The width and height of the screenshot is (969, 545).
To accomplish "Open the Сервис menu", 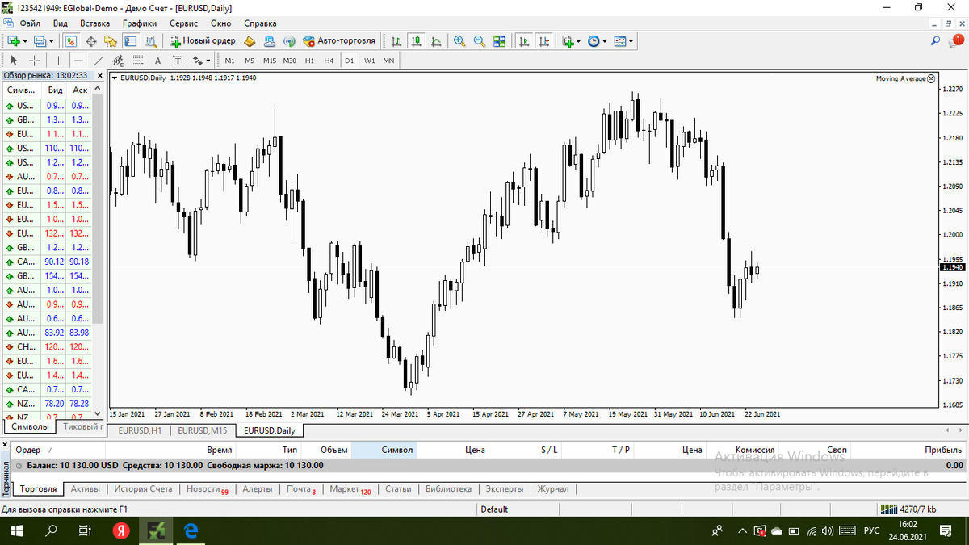I will [x=183, y=23].
